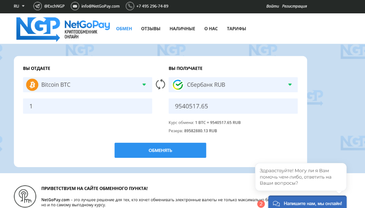Open the ОБМЕН menu item
The image size is (365, 208).
124,29
